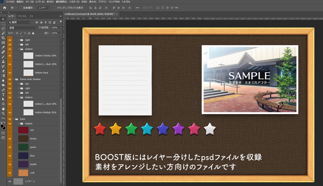Collapse the frame inner shadow group
Viewport: 323px width, 186px height.
(14, 79)
